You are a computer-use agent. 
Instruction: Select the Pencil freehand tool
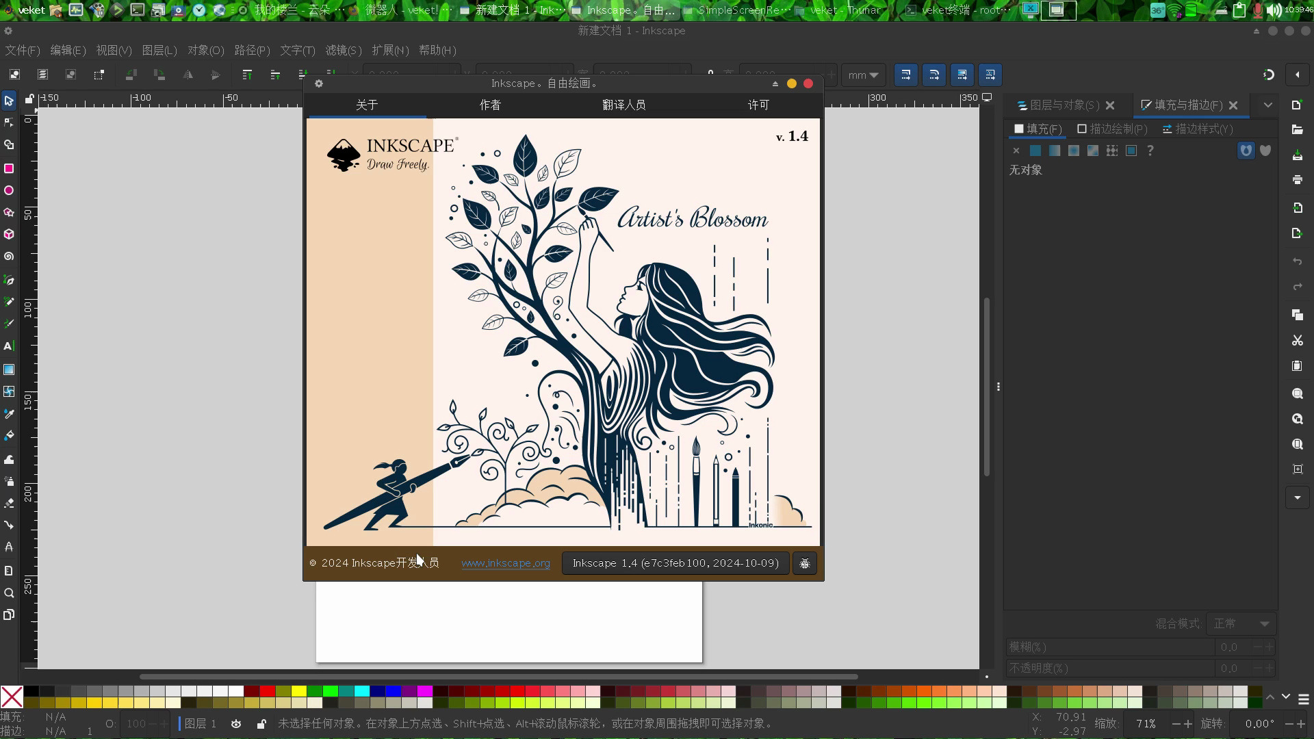9,302
